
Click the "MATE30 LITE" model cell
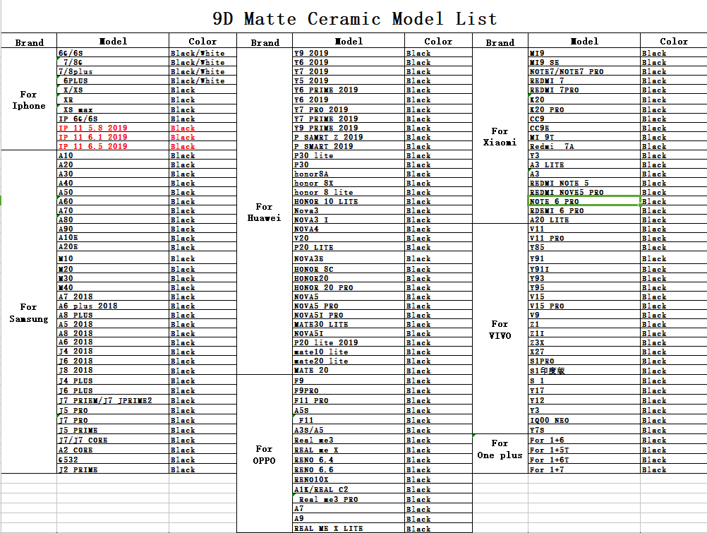point(322,324)
